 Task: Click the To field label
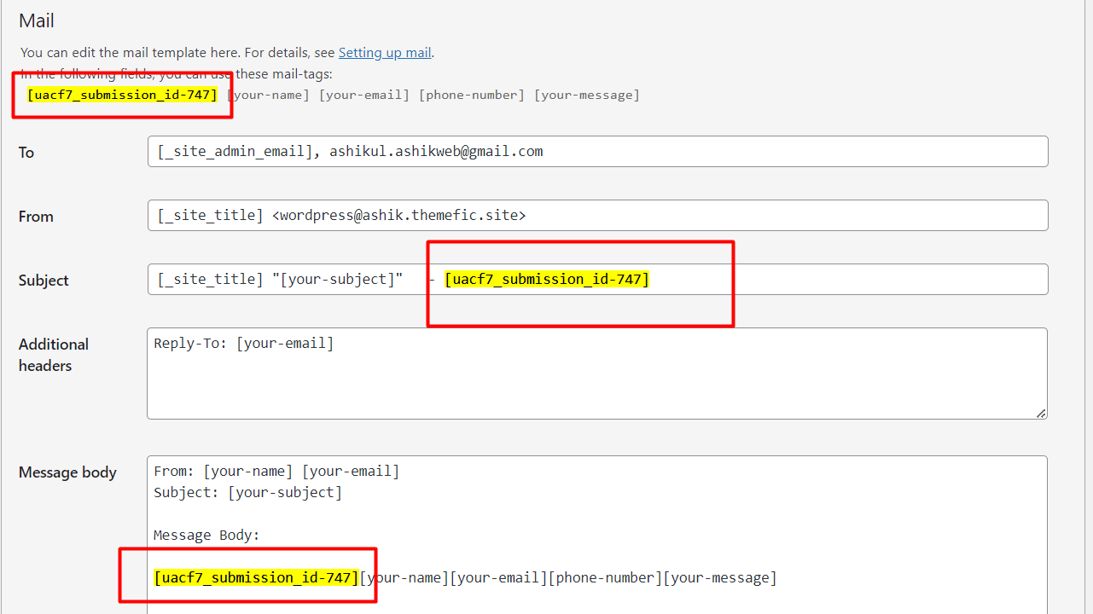(26, 153)
